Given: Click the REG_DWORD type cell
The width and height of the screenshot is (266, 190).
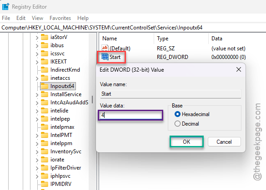Looking at the screenshot, I should 172,57.
